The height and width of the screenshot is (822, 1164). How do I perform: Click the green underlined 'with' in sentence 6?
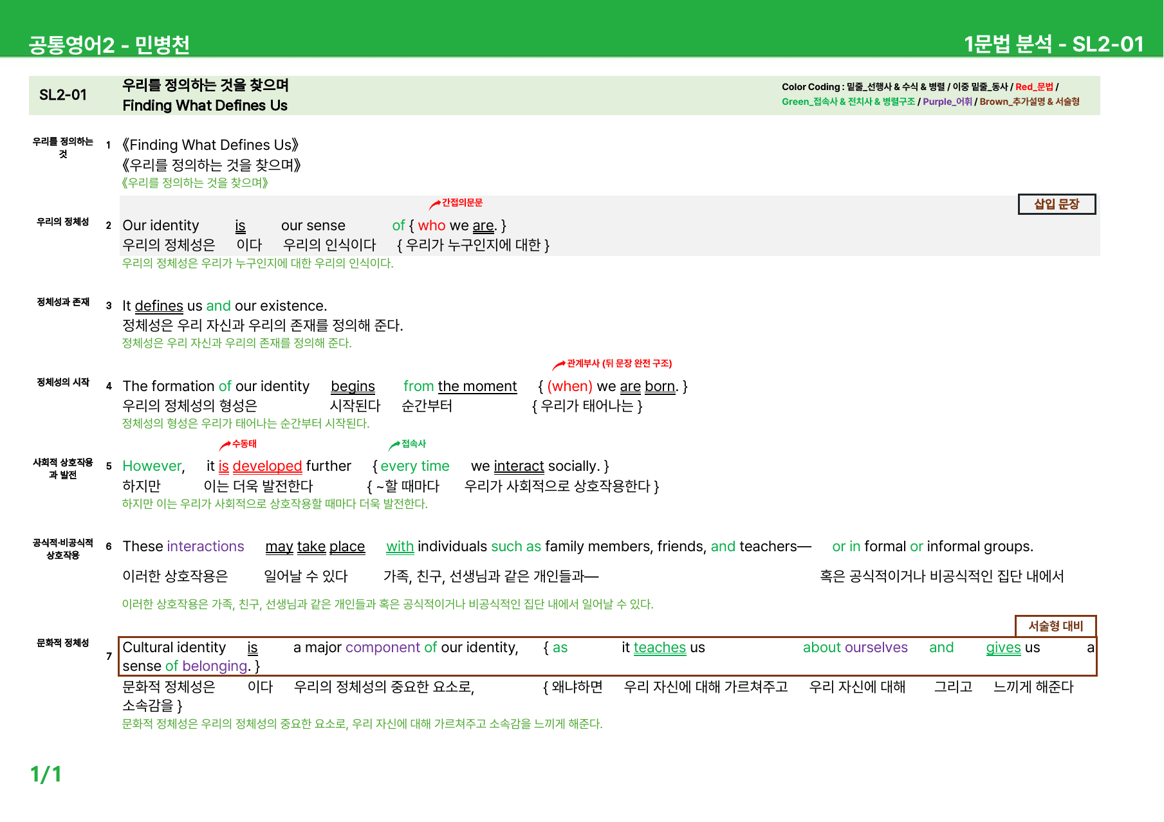tap(400, 547)
